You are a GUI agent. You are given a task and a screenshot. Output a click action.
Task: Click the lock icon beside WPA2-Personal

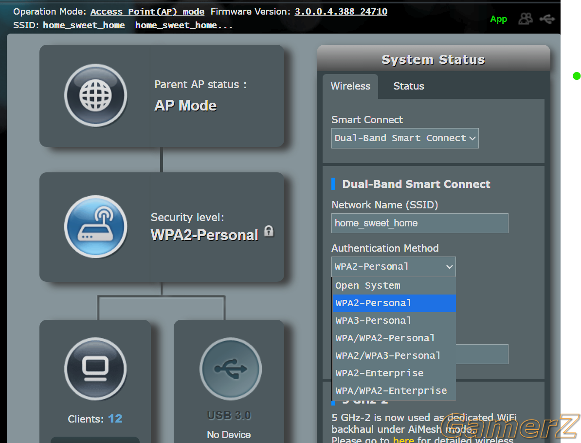[269, 231]
